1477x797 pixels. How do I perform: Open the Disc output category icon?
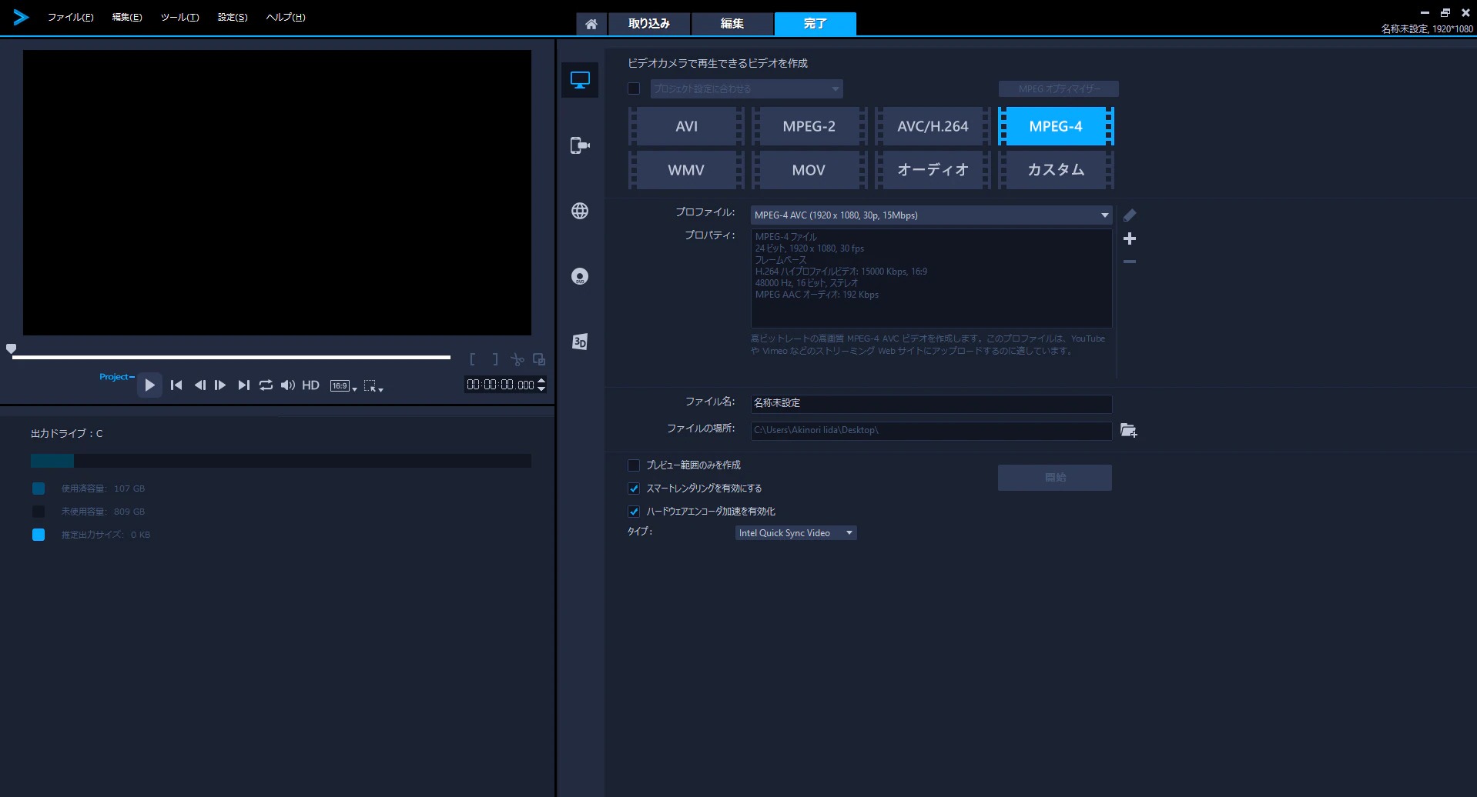pyautogui.click(x=580, y=276)
